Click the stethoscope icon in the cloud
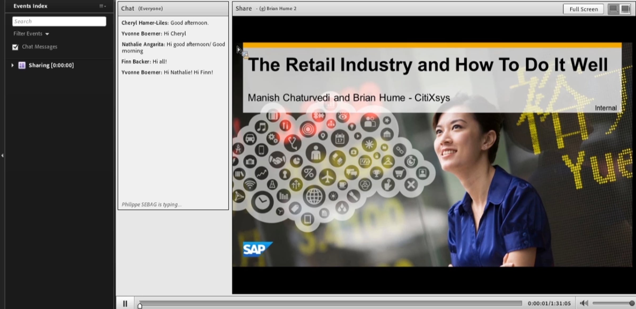This screenshot has height=309, width=636. click(x=293, y=143)
